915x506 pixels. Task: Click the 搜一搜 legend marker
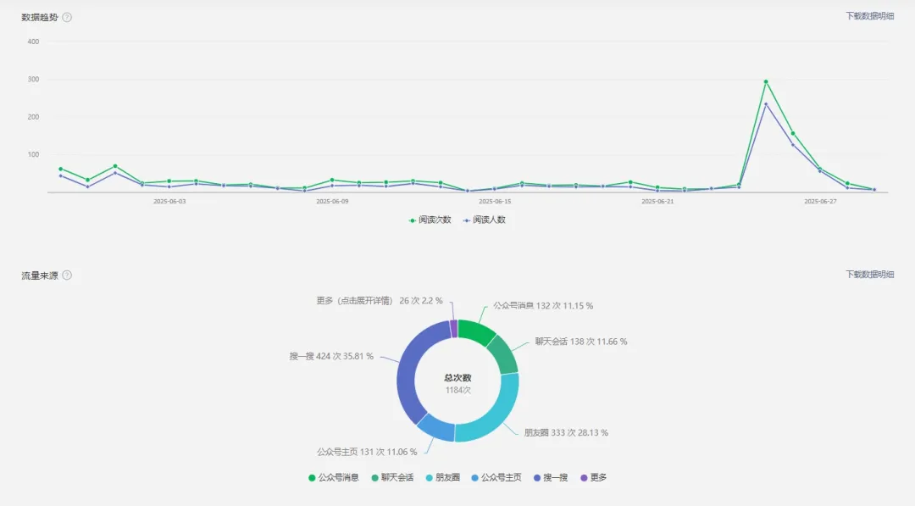[536, 476]
